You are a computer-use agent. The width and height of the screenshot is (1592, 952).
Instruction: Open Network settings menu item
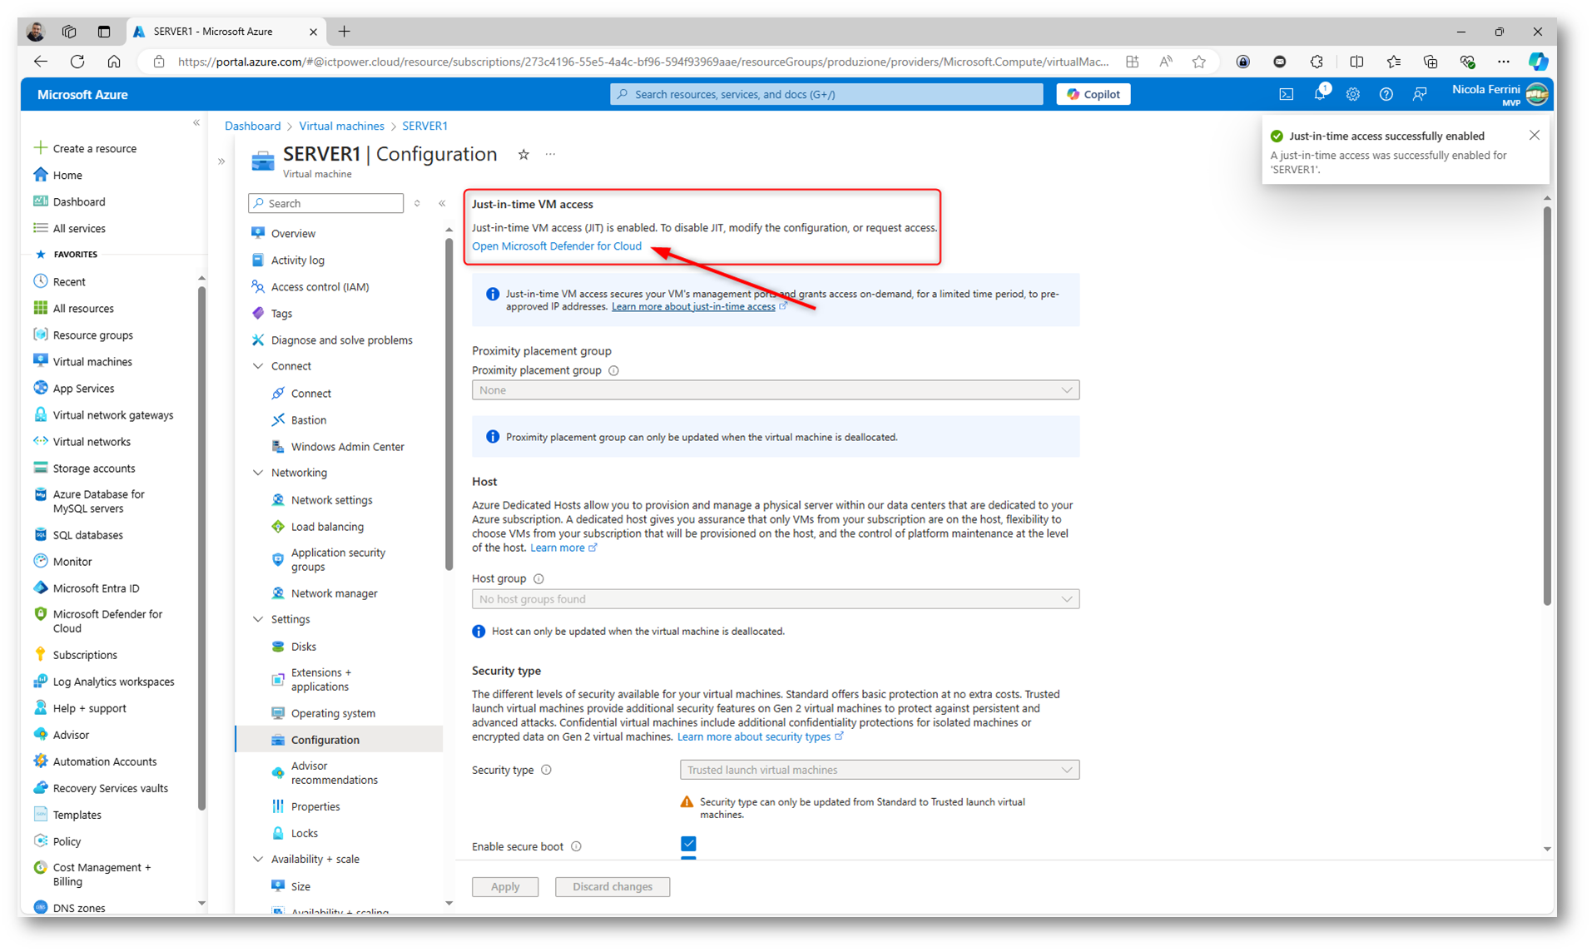point(331,500)
